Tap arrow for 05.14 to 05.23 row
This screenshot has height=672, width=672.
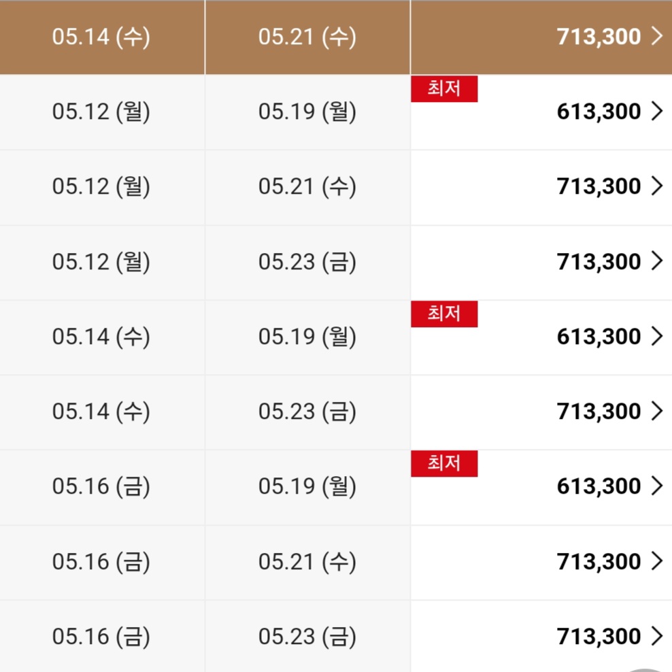click(656, 411)
